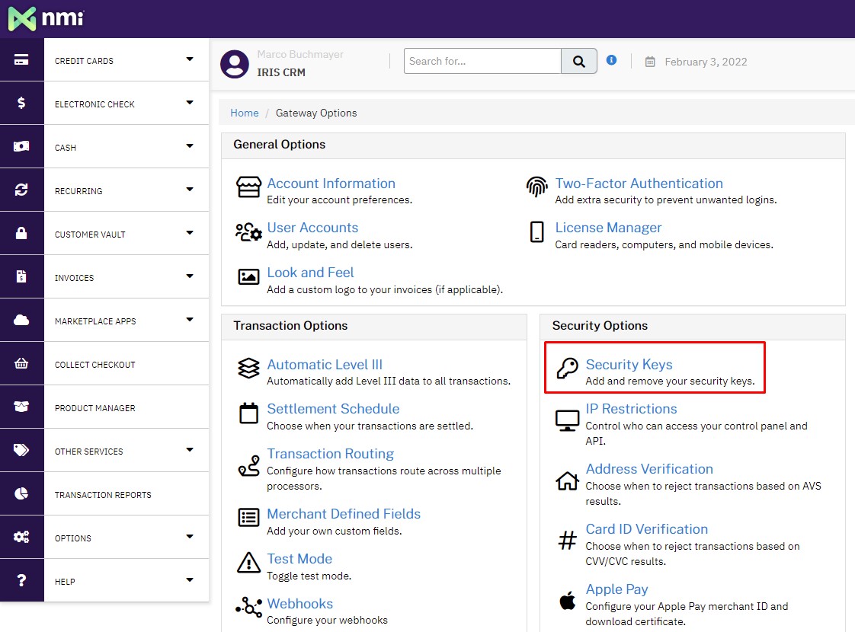Expand the Options menu arrow
Image resolution: width=855 pixels, height=632 pixels.
190,536
